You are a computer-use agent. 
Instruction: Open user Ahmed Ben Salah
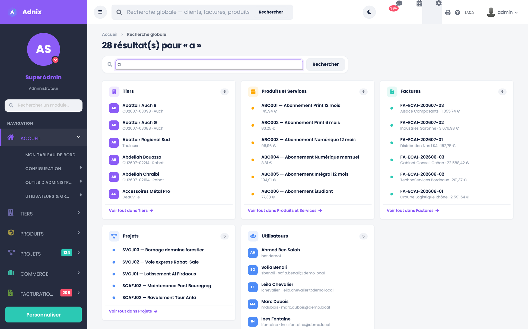coord(308,253)
